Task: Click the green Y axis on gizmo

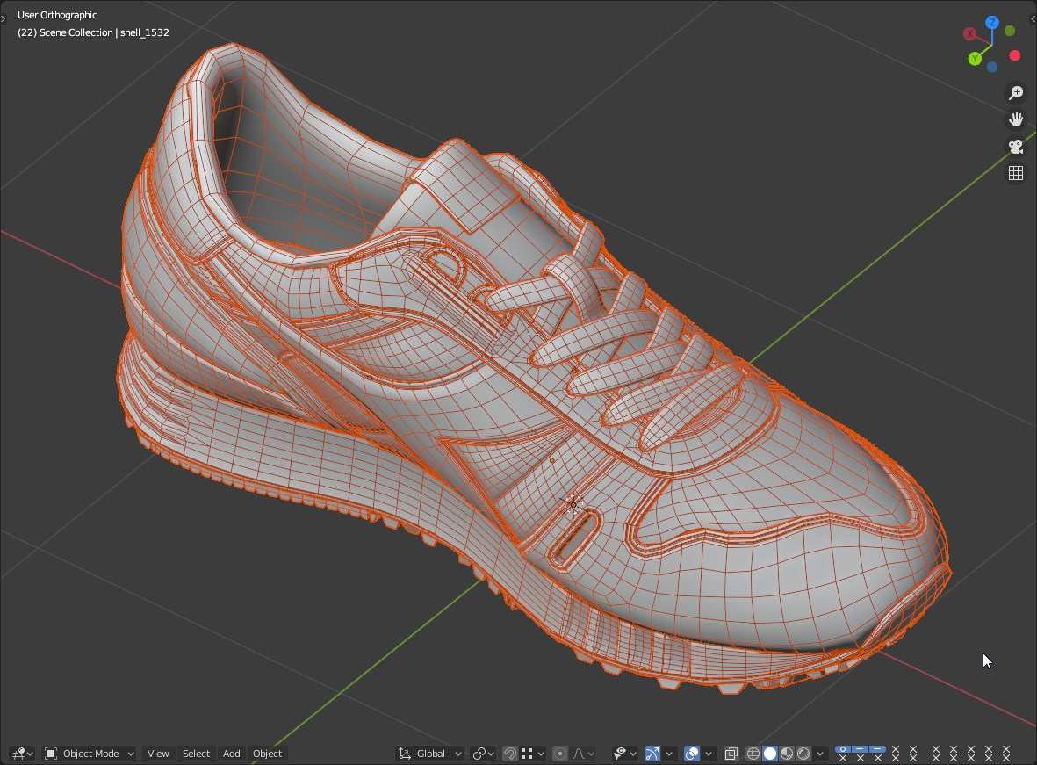Action: (x=975, y=59)
